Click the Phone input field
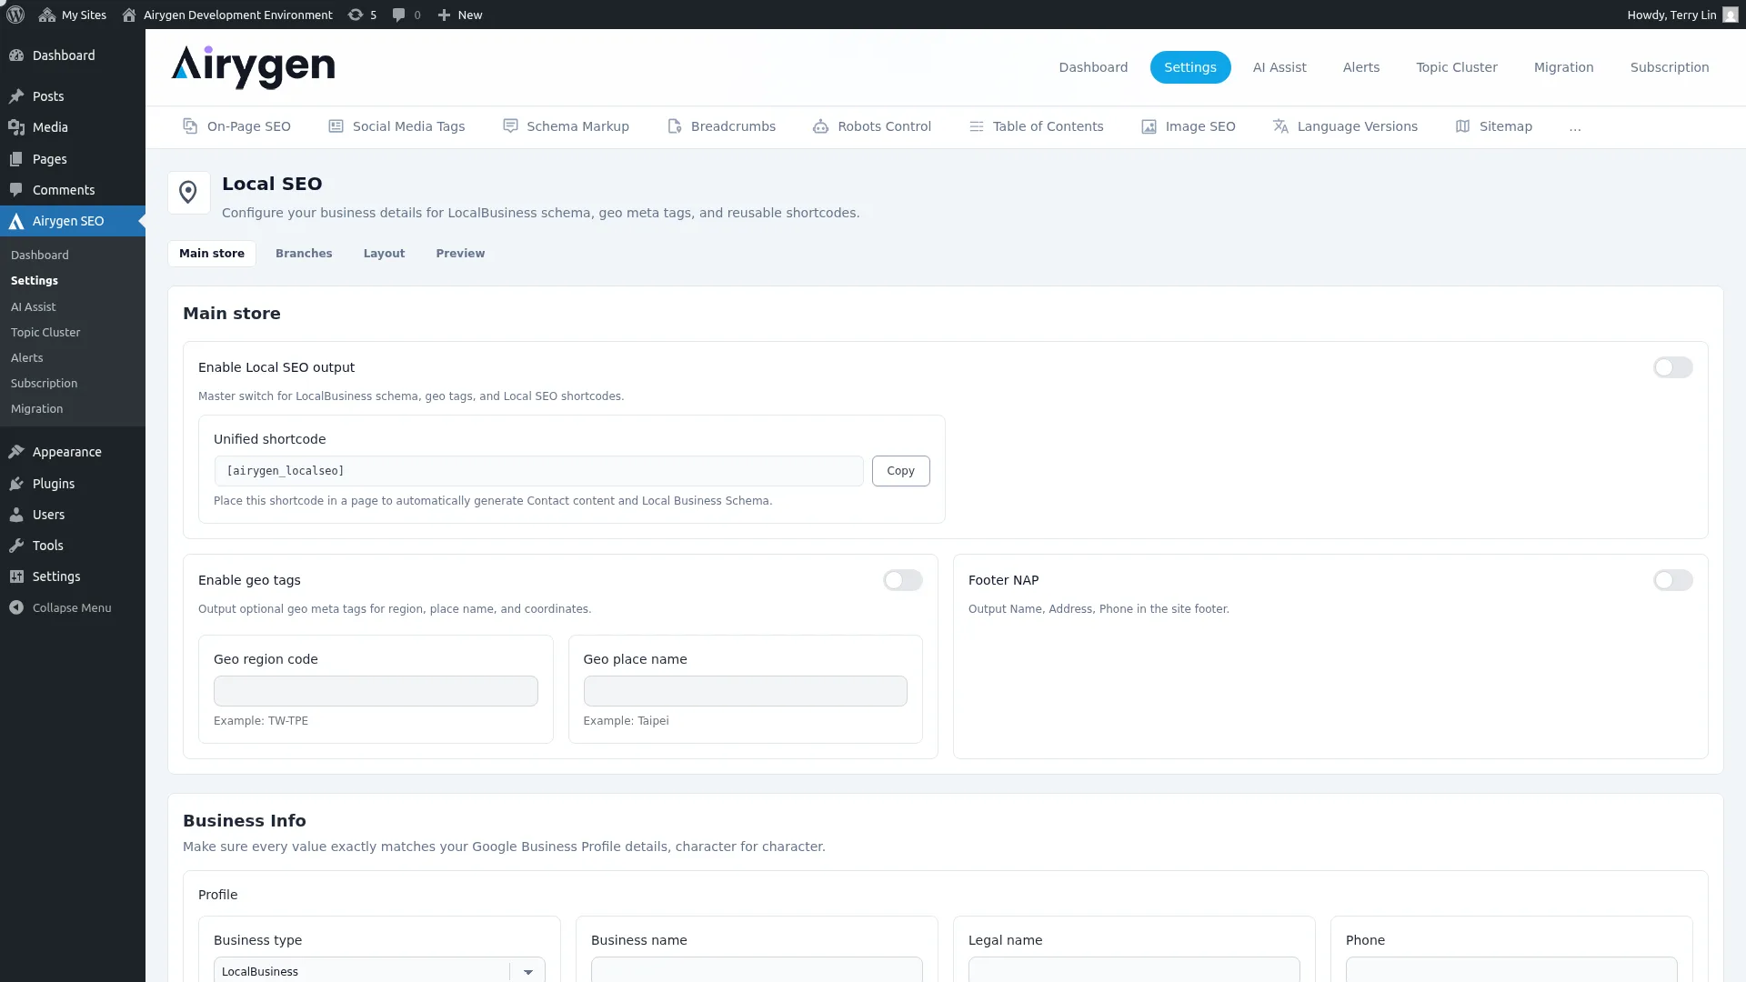The image size is (1746, 982). tap(1511, 970)
